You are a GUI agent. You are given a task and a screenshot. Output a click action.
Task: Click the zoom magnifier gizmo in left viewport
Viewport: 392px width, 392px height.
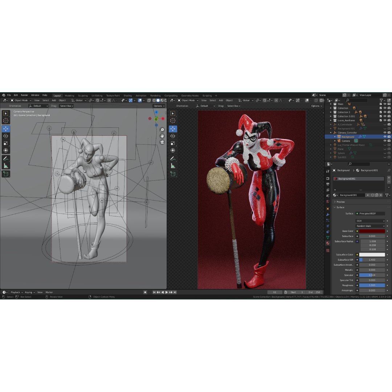(x=162, y=130)
